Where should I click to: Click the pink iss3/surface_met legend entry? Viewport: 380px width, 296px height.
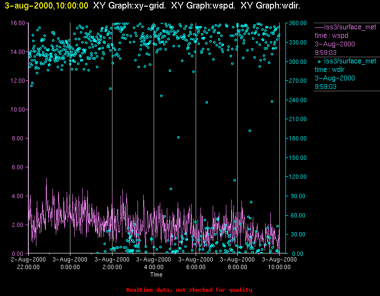pyautogui.click(x=350, y=27)
